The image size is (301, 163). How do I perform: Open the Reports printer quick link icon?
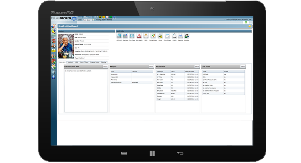click(x=181, y=36)
